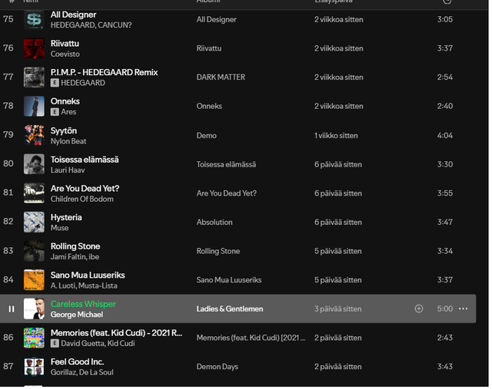Select Onneks album cover thumbnail
The width and height of the screenshot is (492, 389).
[x=34, y=107]
